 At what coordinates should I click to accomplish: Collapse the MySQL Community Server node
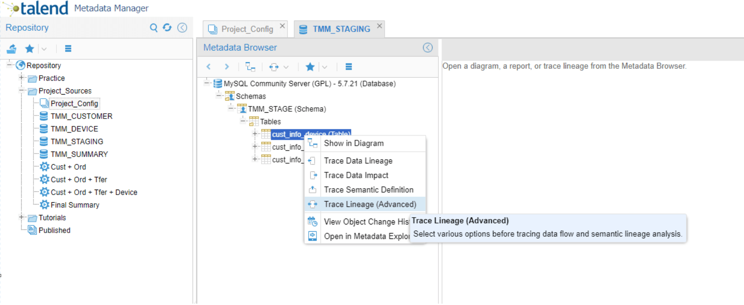207,83
